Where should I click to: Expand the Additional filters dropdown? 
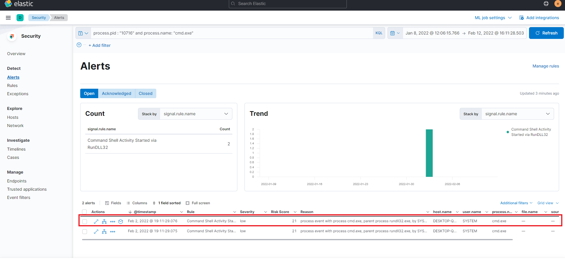(516, 203)
